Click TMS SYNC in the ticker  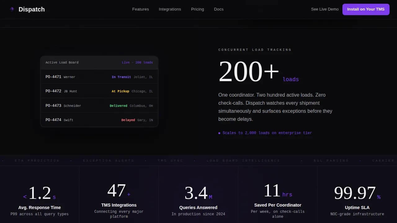tap(170, 161)
